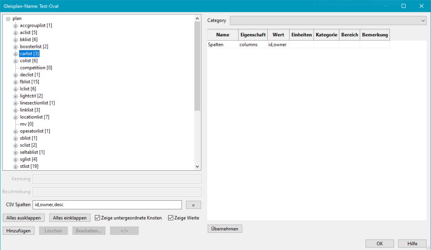
Task: Expand the accgrouplist tree node
Action: [15, 25]
